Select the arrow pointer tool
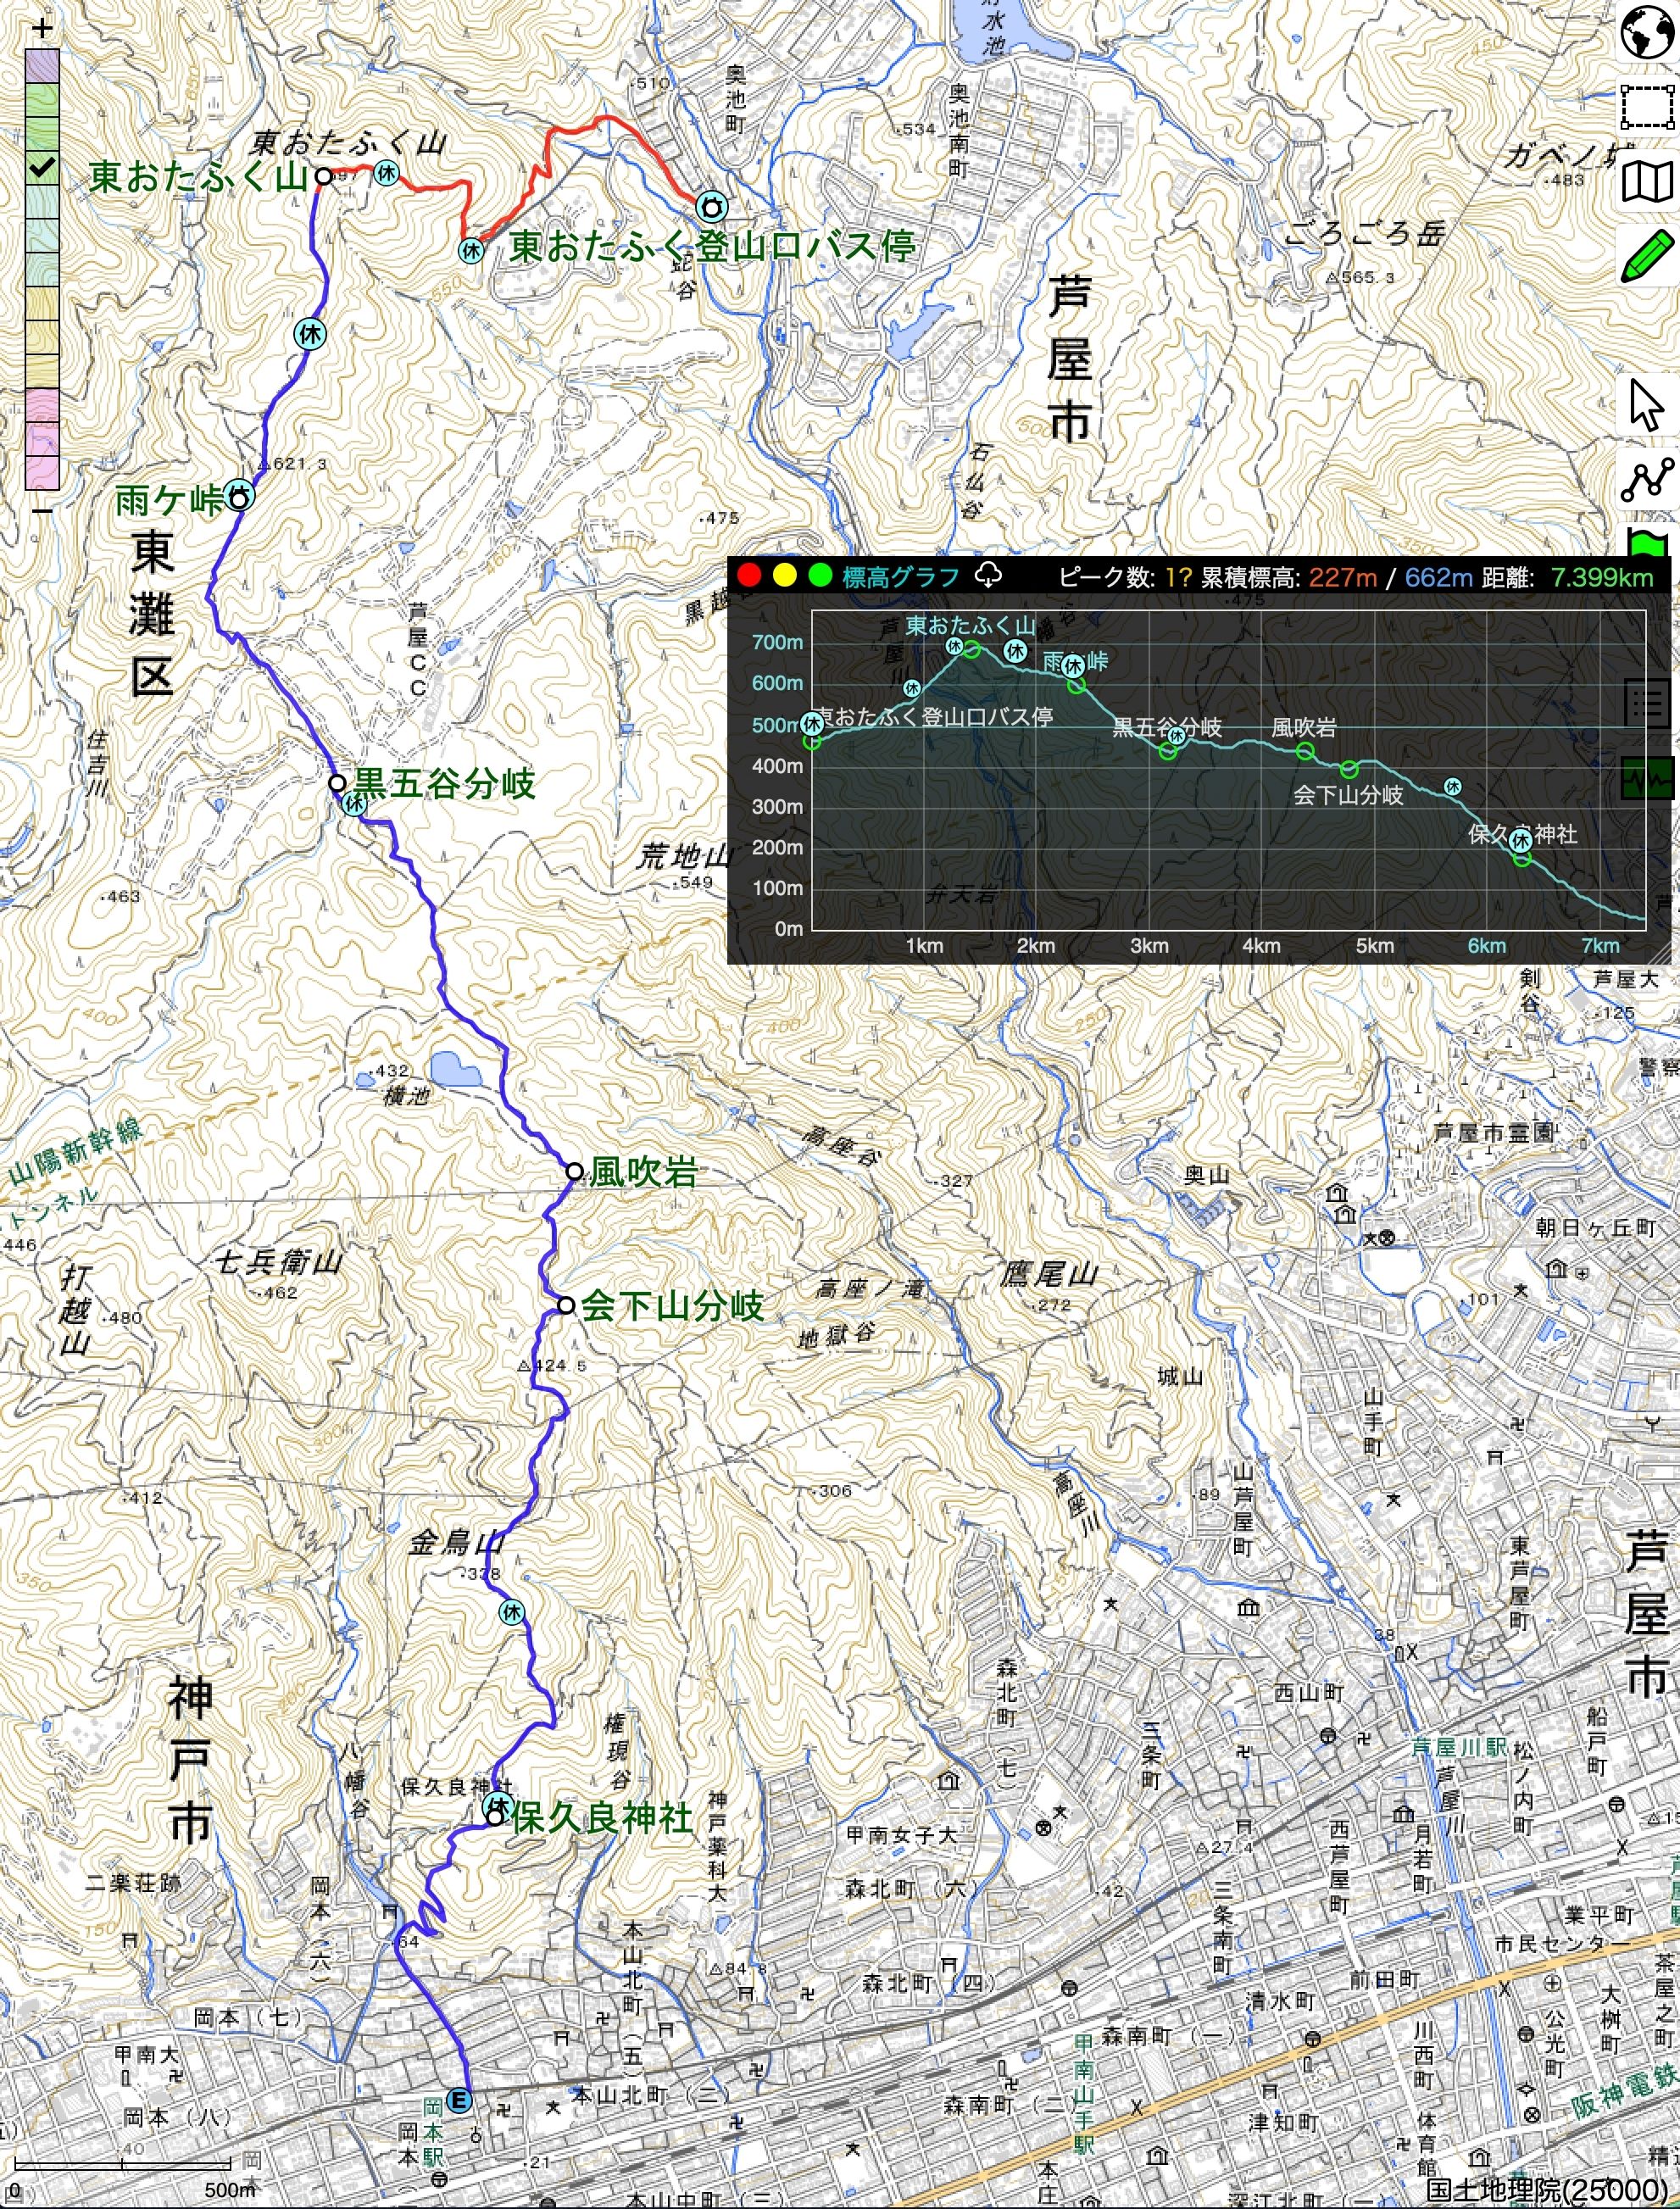Viewport: 1680px width, 2209px height. pos(1646,406)
